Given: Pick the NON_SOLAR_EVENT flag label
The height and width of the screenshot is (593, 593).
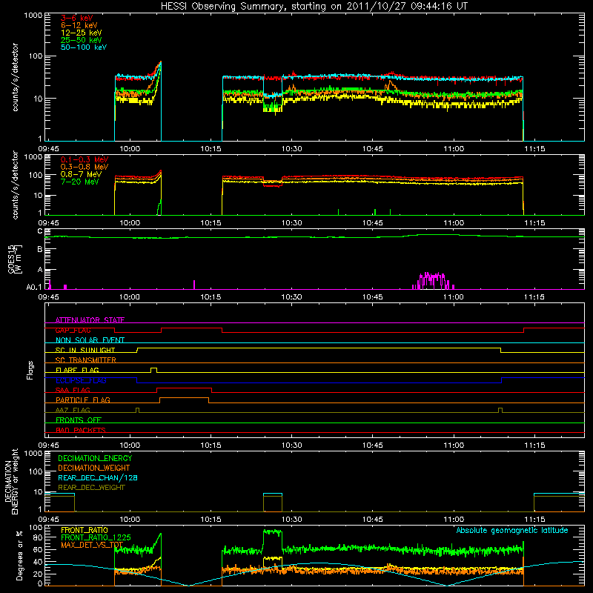Looking at the screenshot, I should [90, 340].
